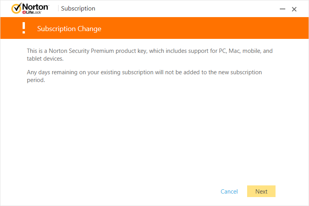The height and width of the screenshot is (206, 309).
Task: Cancel the subscription change
Action: (229, 192)
